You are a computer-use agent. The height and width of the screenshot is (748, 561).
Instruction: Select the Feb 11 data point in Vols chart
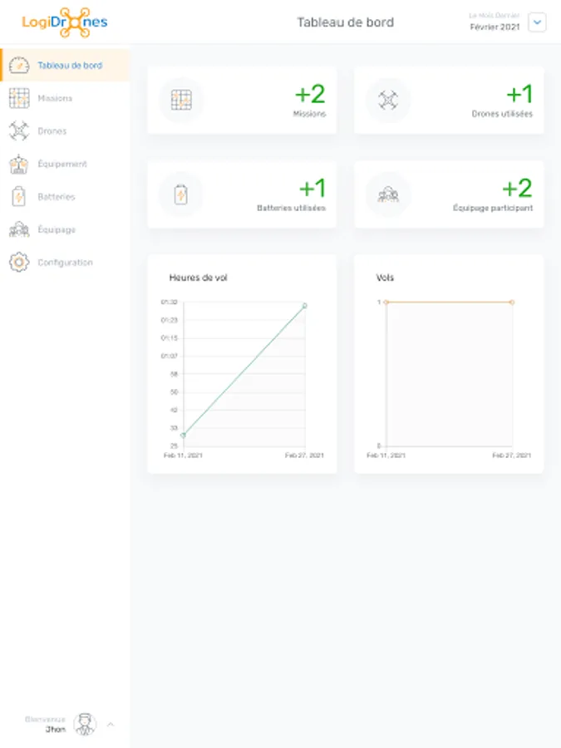tap(386, 302)
